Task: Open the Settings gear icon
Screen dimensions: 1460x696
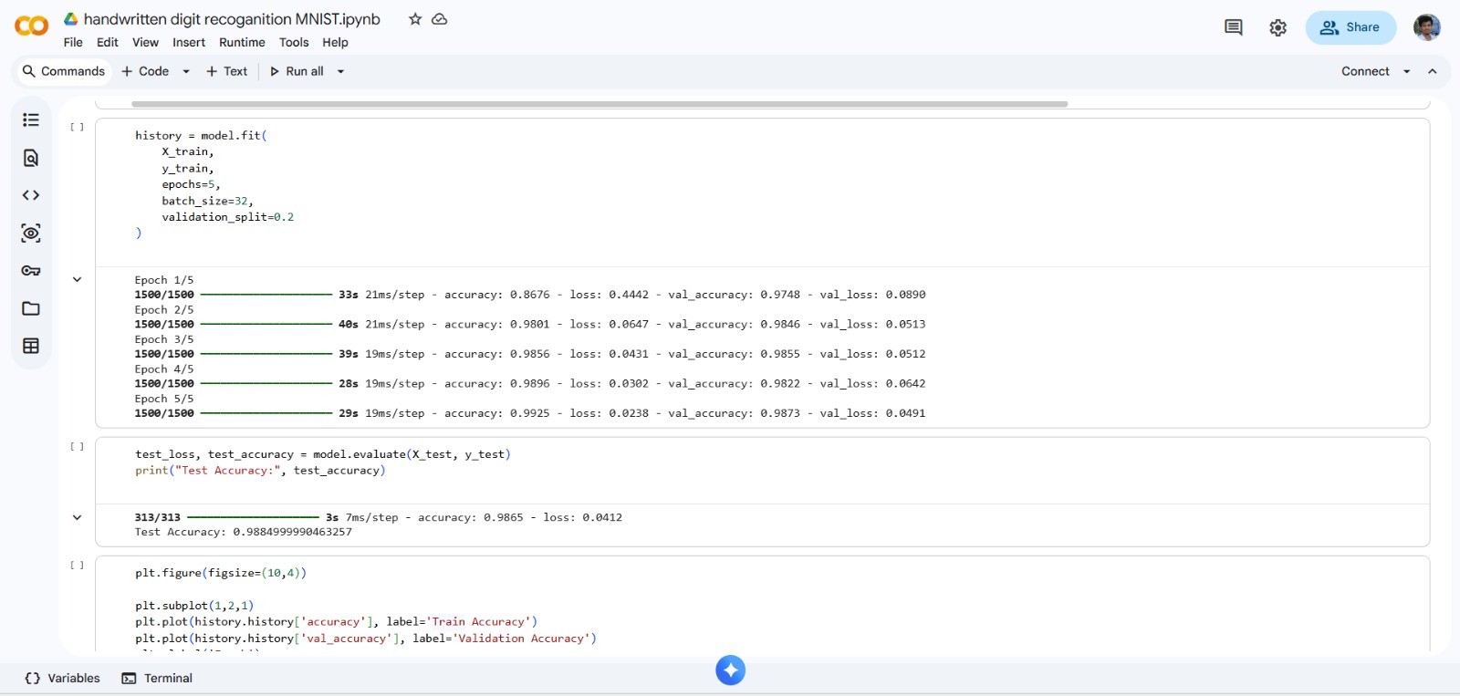Action: click(1277, 28)
